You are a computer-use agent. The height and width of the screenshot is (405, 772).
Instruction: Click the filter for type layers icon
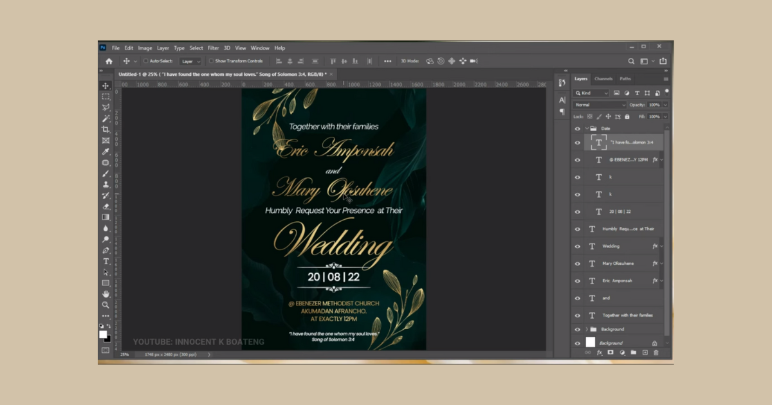[x=637, y=93]
